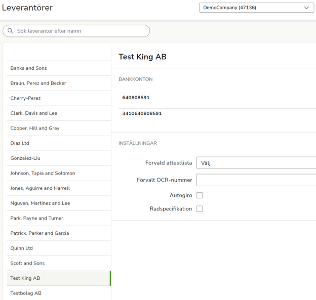Open Diaz Ltd in supplier list
The height and width of the screenshot is (300, 316).
click(20, 143)
